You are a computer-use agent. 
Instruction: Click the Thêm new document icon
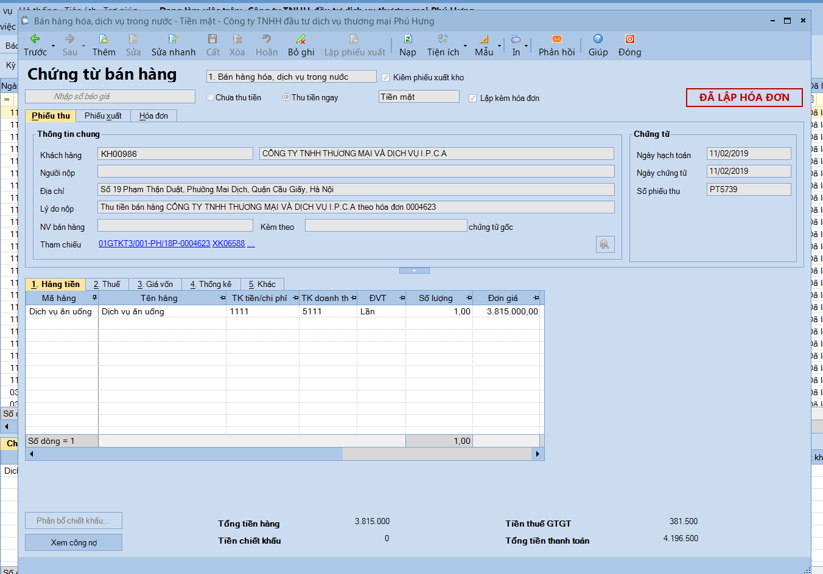coord(103,39)
